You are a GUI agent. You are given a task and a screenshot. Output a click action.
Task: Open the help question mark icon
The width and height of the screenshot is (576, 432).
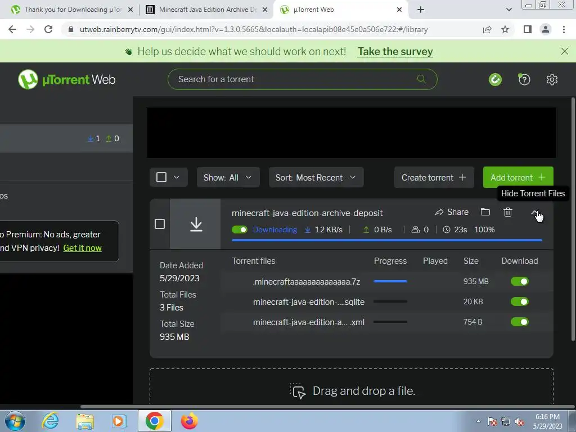coord(524,79)
